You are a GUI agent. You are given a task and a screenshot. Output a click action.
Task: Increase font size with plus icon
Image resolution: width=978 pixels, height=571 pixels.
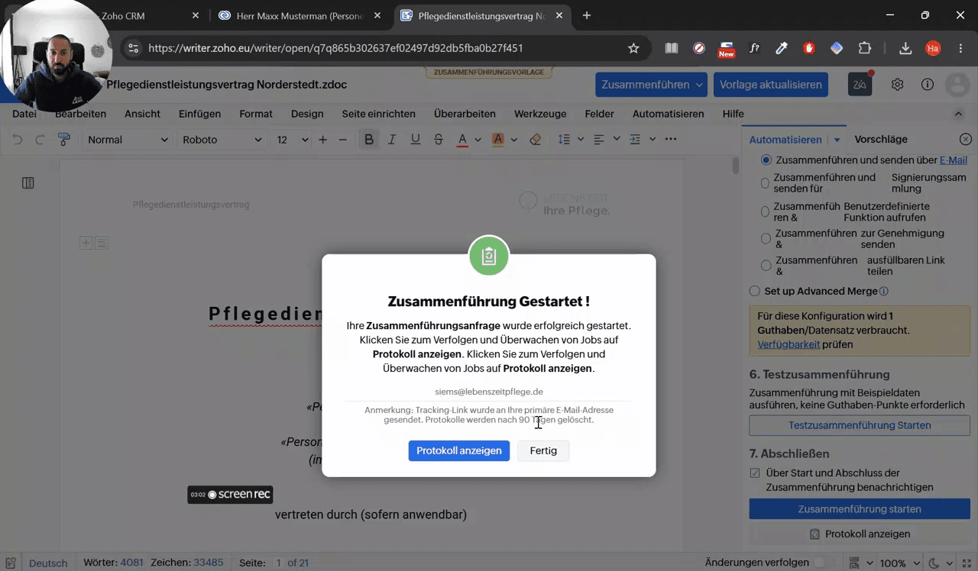(x=322, y=140)
